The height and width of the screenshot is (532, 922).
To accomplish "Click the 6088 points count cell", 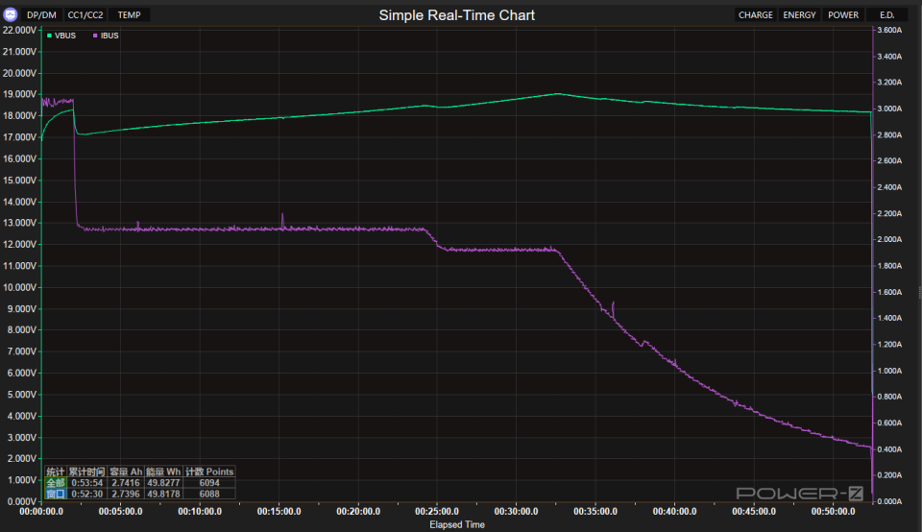I will point(209,494).
